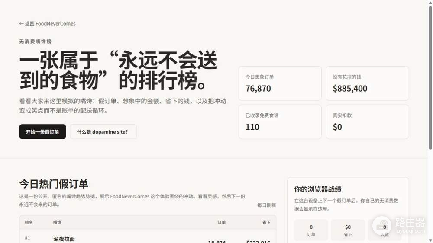Select the 真实扣款 stat card
This screenshot has height=243, width=433.
click(367, 121)
